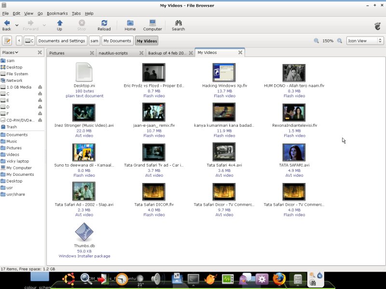Close the Places sidebar pane

pyautogui.click(x=40, y=53)
